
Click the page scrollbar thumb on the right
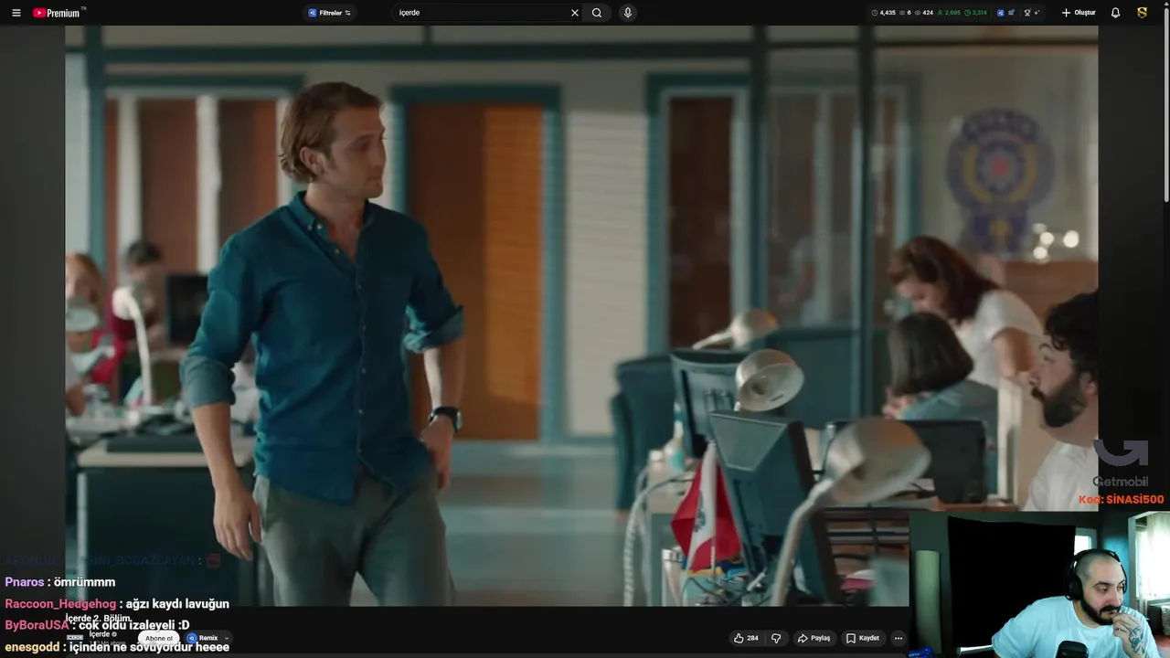pyautogui.click(x=1165, y=105)
